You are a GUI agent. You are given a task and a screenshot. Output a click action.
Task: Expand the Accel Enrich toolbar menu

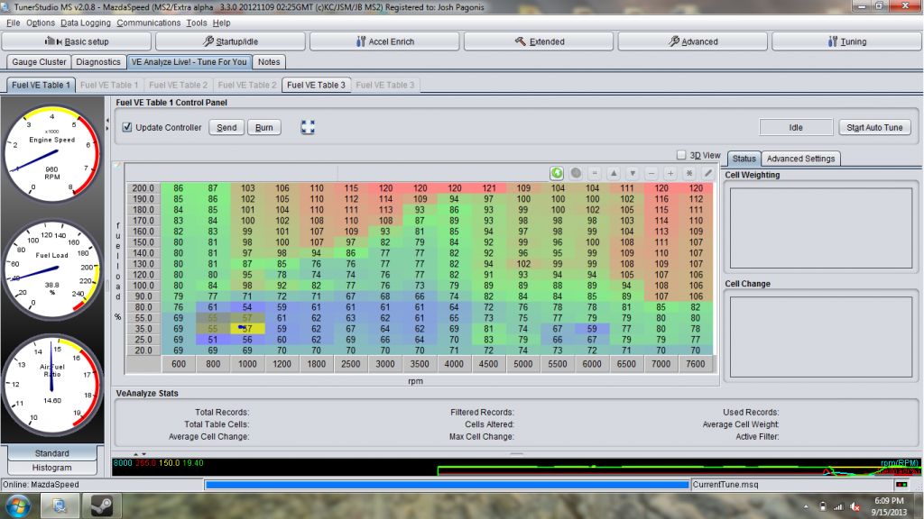pyautogui.click(x=383, y=41)
